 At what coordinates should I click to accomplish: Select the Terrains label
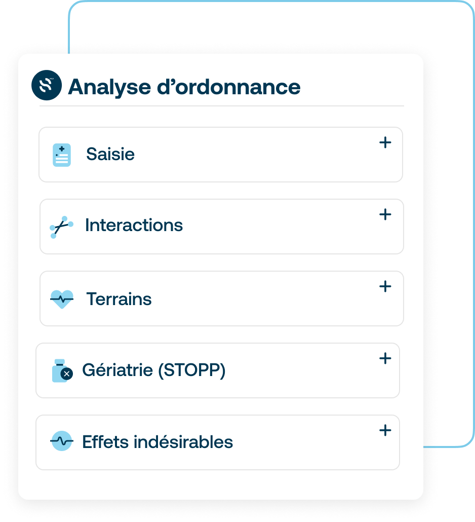[x=119, y=299]
